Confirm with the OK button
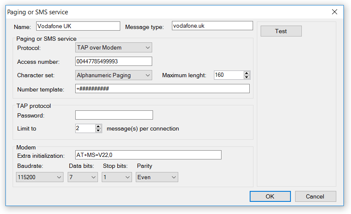Image resolution: width=351 pixels, height=214 pixels. point(270,196)
